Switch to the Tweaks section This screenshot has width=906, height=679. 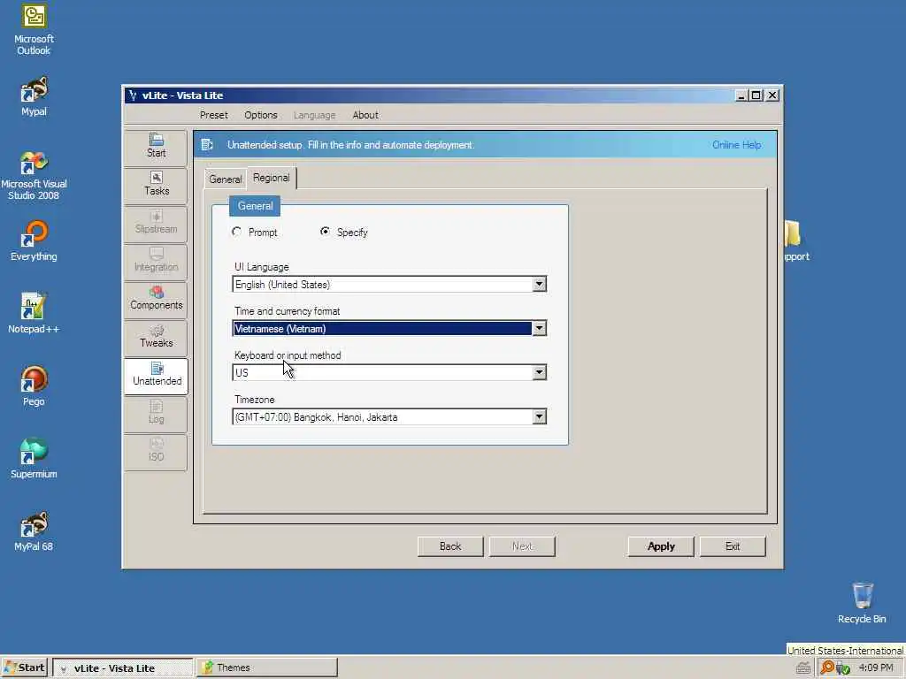pos(156,338)
